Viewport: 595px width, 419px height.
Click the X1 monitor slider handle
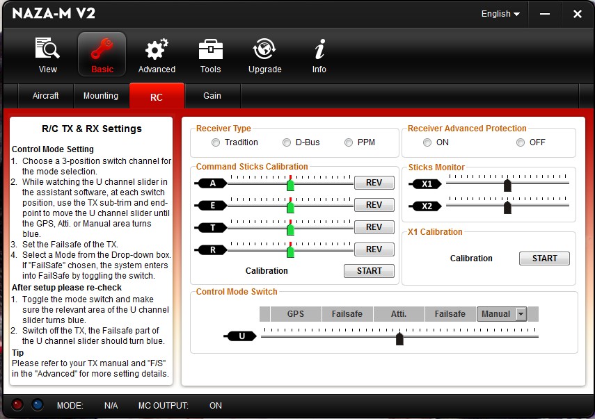[x=507, y=186]
